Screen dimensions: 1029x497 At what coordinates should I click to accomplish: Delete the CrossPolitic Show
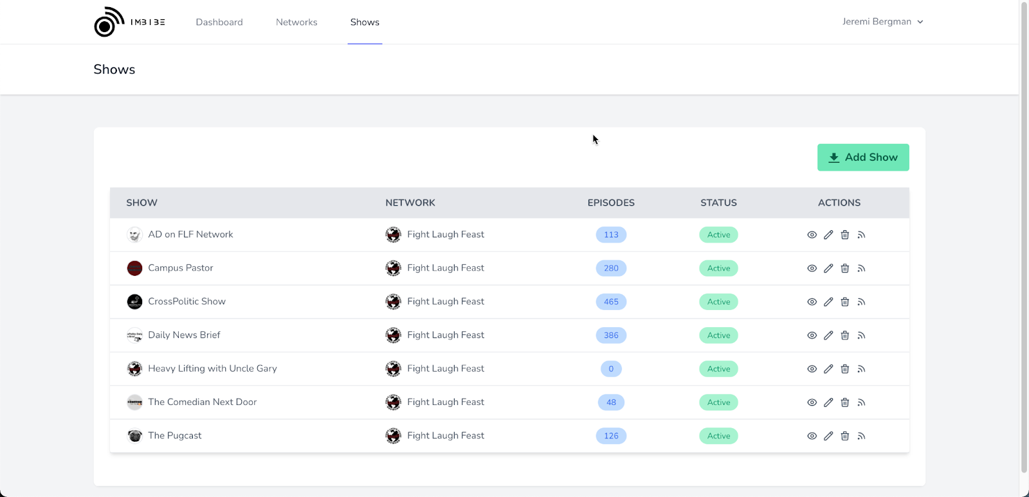(845, 302)
